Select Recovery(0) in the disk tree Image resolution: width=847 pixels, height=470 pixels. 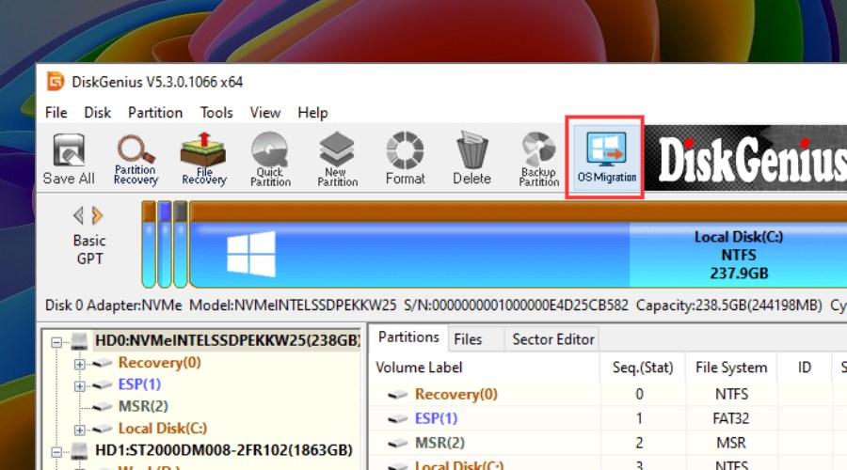click(159, 362)
